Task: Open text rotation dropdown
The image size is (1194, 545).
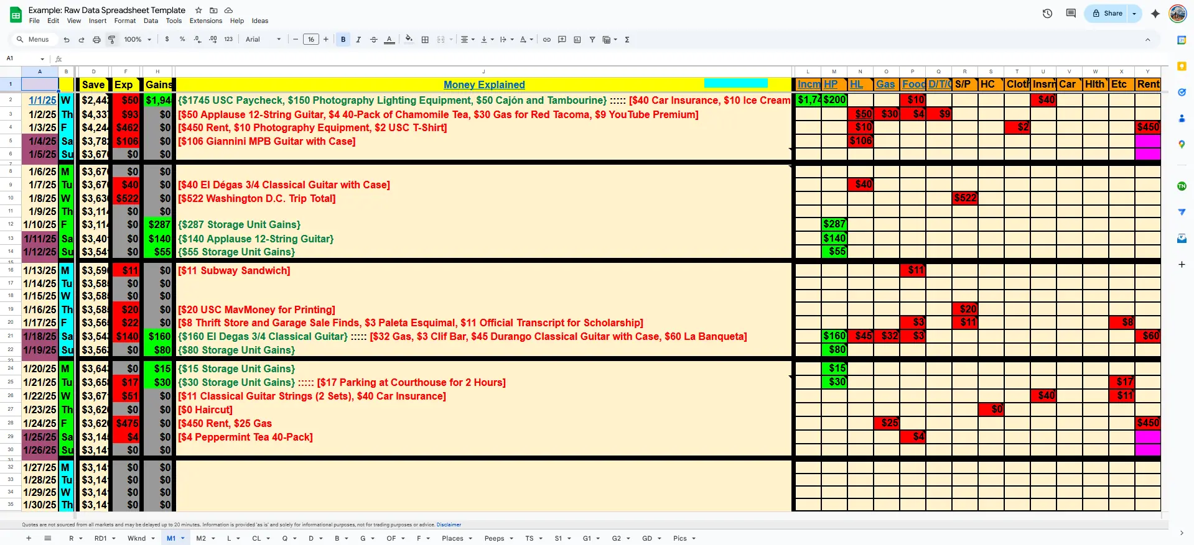Action: (x=526, y=39)
